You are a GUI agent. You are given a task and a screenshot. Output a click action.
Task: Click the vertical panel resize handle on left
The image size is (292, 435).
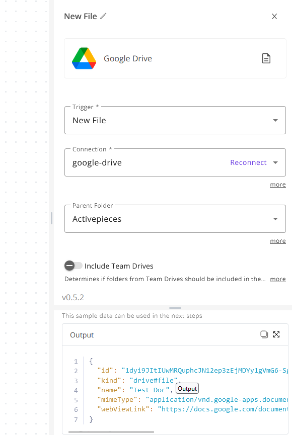[52, 218]
